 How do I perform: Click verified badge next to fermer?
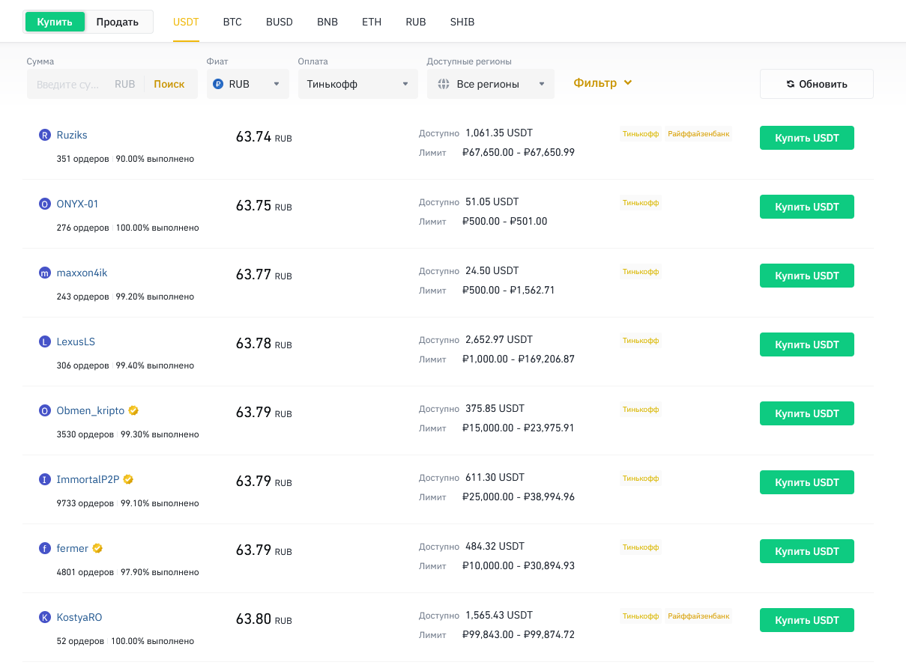click(x=97, y=548)
